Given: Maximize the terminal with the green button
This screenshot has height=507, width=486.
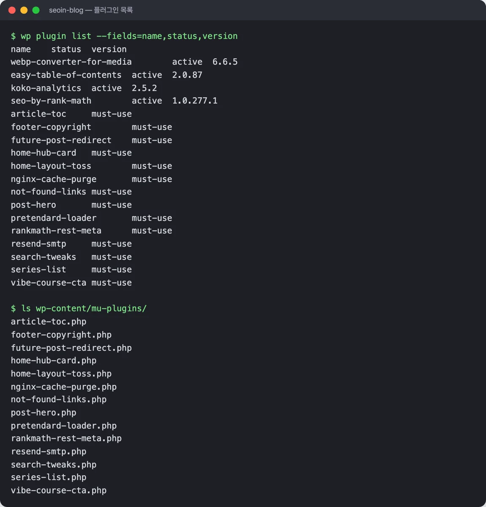Looking at the screenshot, I should point(36,10).
